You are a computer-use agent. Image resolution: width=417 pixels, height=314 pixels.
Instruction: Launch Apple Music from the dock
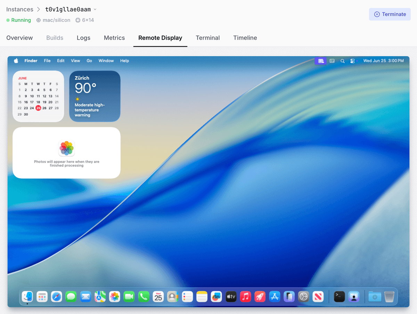click(245, 297)
